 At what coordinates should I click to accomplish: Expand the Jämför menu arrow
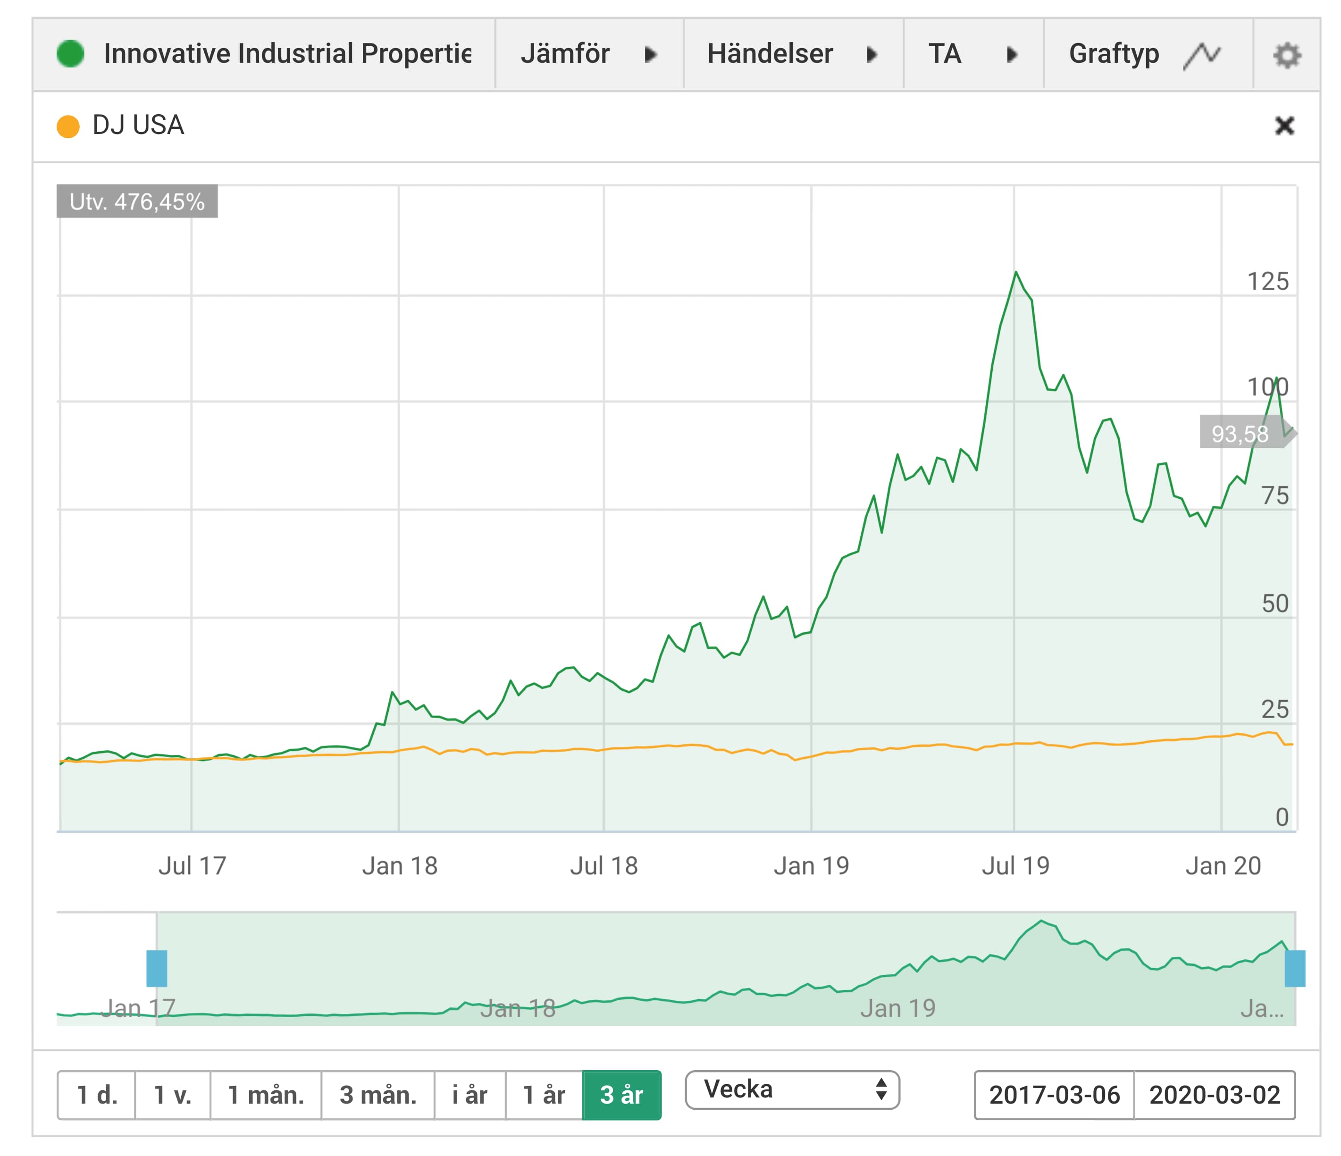tap(651, 54)
